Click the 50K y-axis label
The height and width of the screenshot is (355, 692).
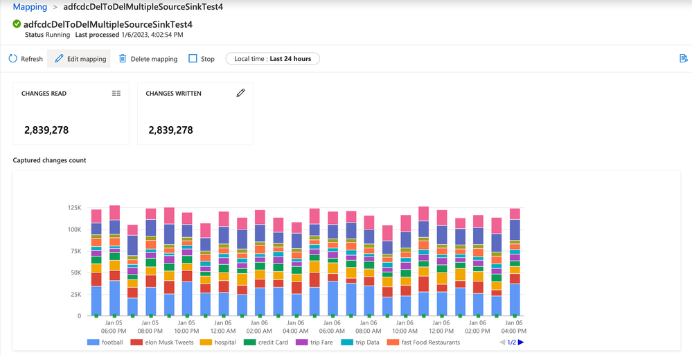coord(76,273)
